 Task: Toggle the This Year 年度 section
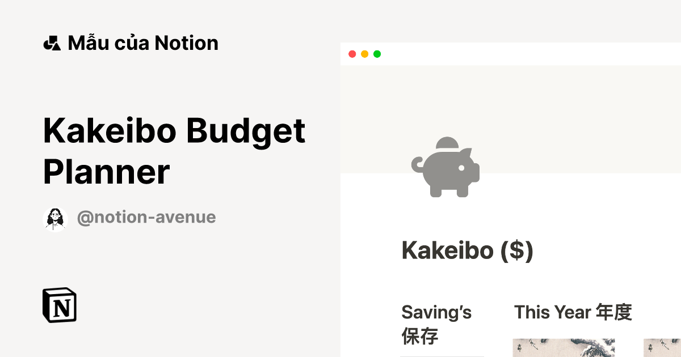tap(572, 312)
